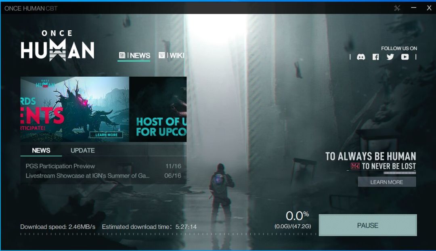Switch to the NEWS top navigation tab
The image size is (436, 251).
pos(134,55)
